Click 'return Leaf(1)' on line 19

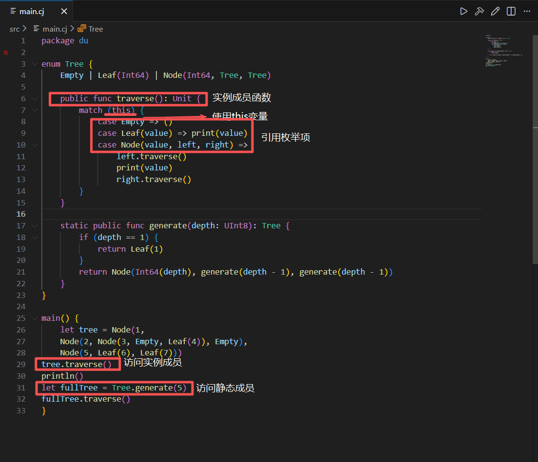coord(130,249)
